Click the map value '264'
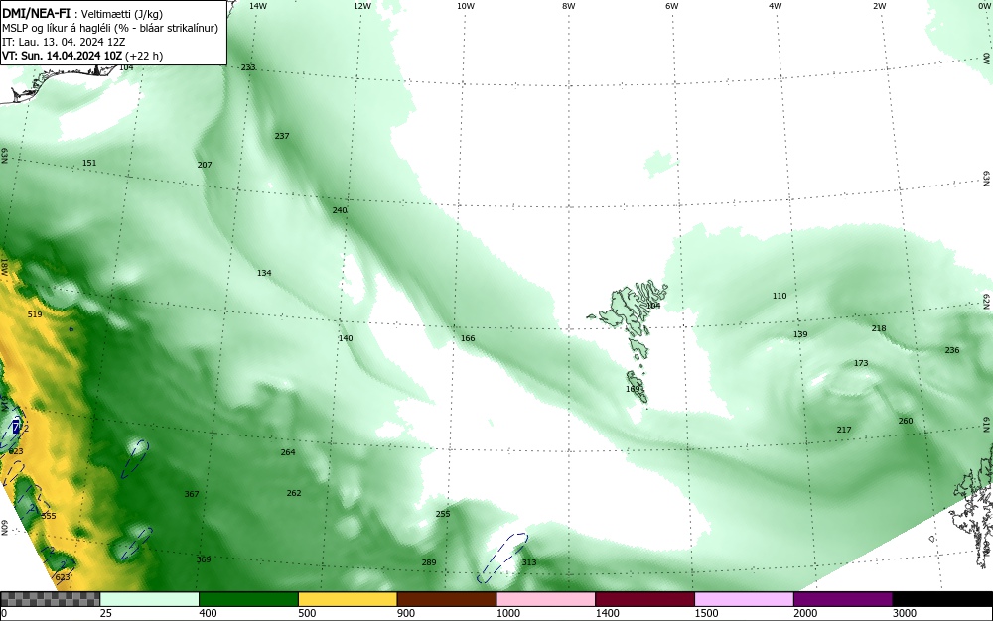The height and width of the screenshot is (621, 993). [x=288, y=452]
